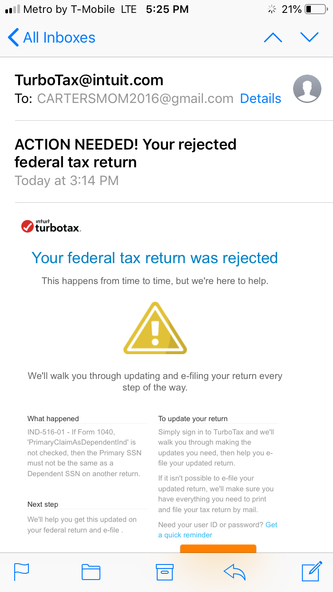Tap the 5:25 PM clock in status bar
Image resolution: width=333 pixels, height=592 pixels.
point(167,9)
